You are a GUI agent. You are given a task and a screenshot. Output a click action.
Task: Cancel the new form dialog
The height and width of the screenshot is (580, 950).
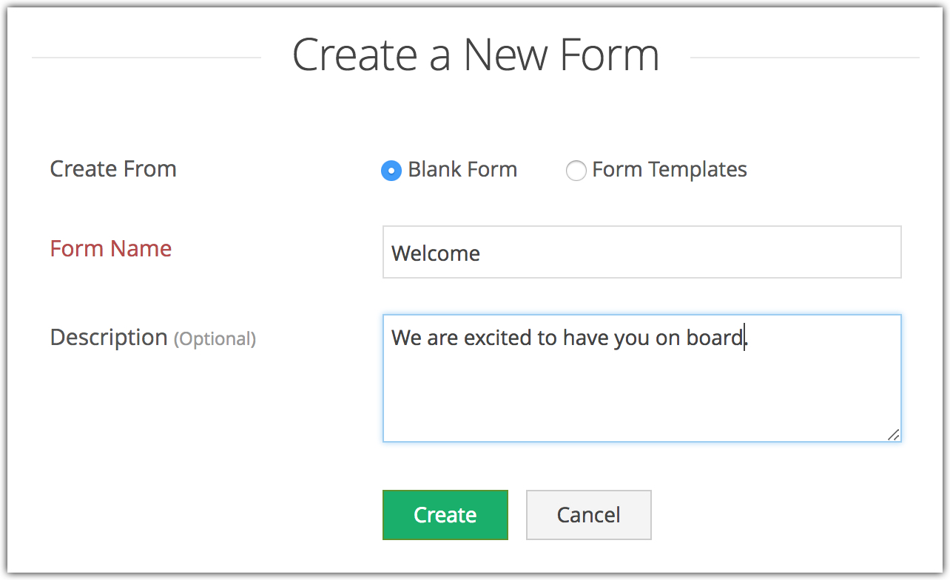pyautogui.click(x=588, y=515)
